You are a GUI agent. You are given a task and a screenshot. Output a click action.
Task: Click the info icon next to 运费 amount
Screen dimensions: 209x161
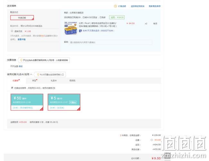point(152,140)
